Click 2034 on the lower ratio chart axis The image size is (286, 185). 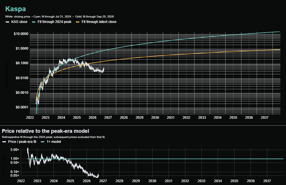tap(218, 181)
